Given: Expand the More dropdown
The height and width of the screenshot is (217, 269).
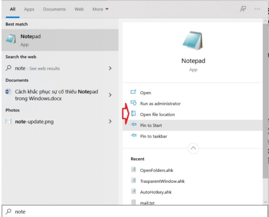Looking at the screenshot, I should click(x=100, y=9).
